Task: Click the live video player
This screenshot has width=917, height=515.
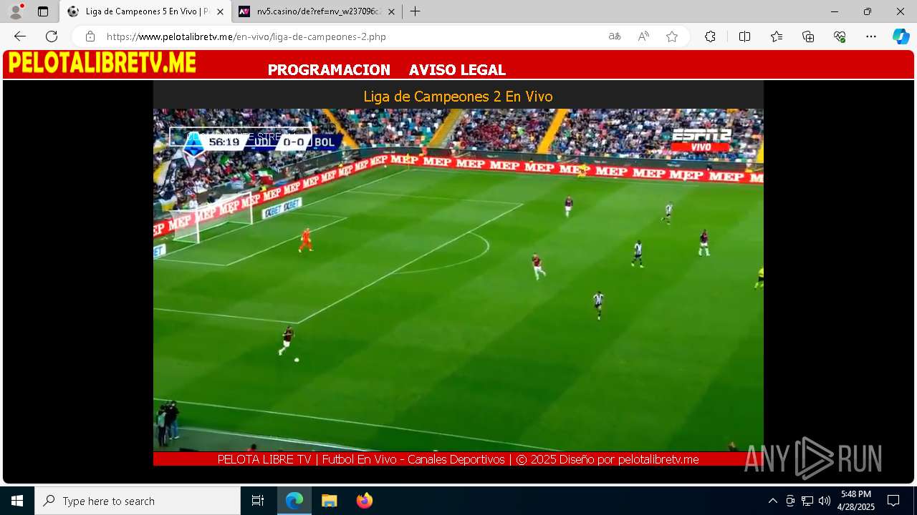Action: [x=458, y=280]
